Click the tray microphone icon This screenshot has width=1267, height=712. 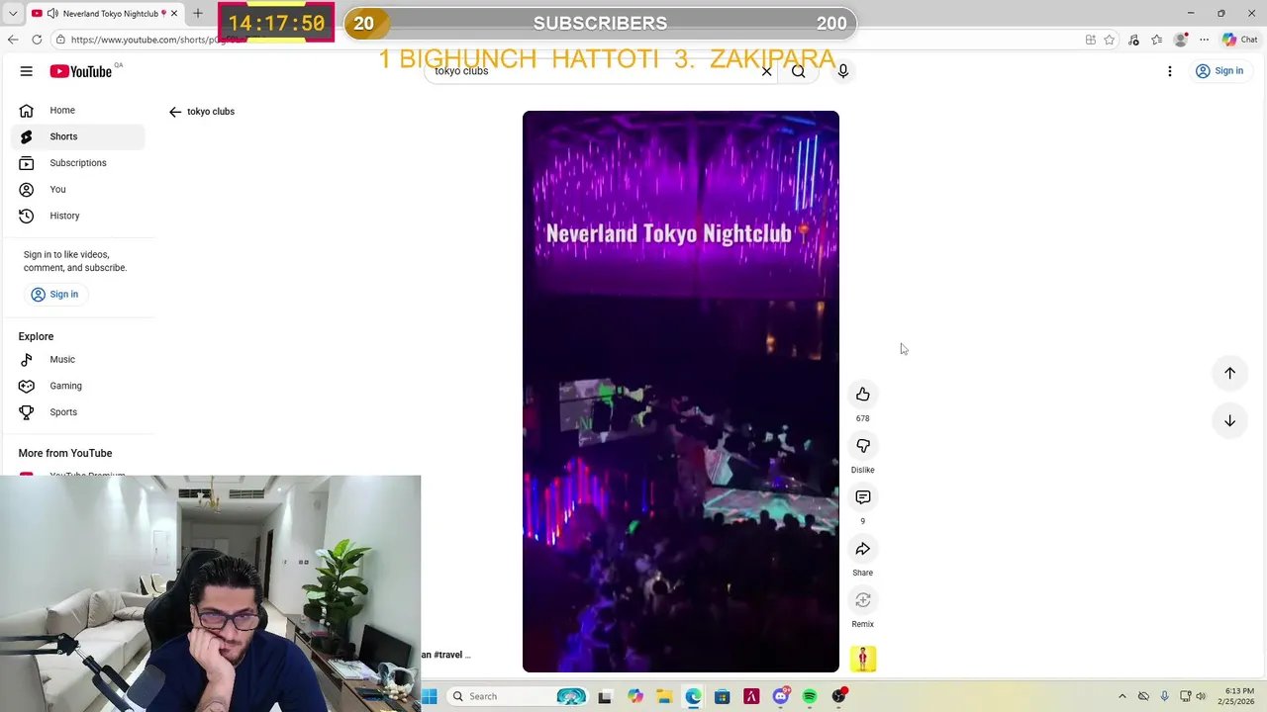1164,696
